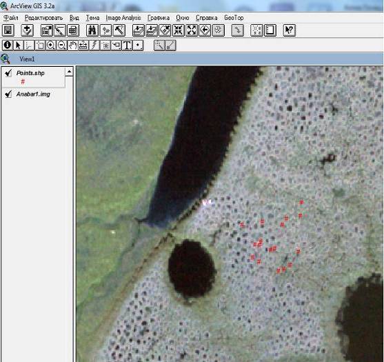This screenshot has height=362, width=384.
Task: Select the Identify info tool
Action: click(x=8, y=46)
